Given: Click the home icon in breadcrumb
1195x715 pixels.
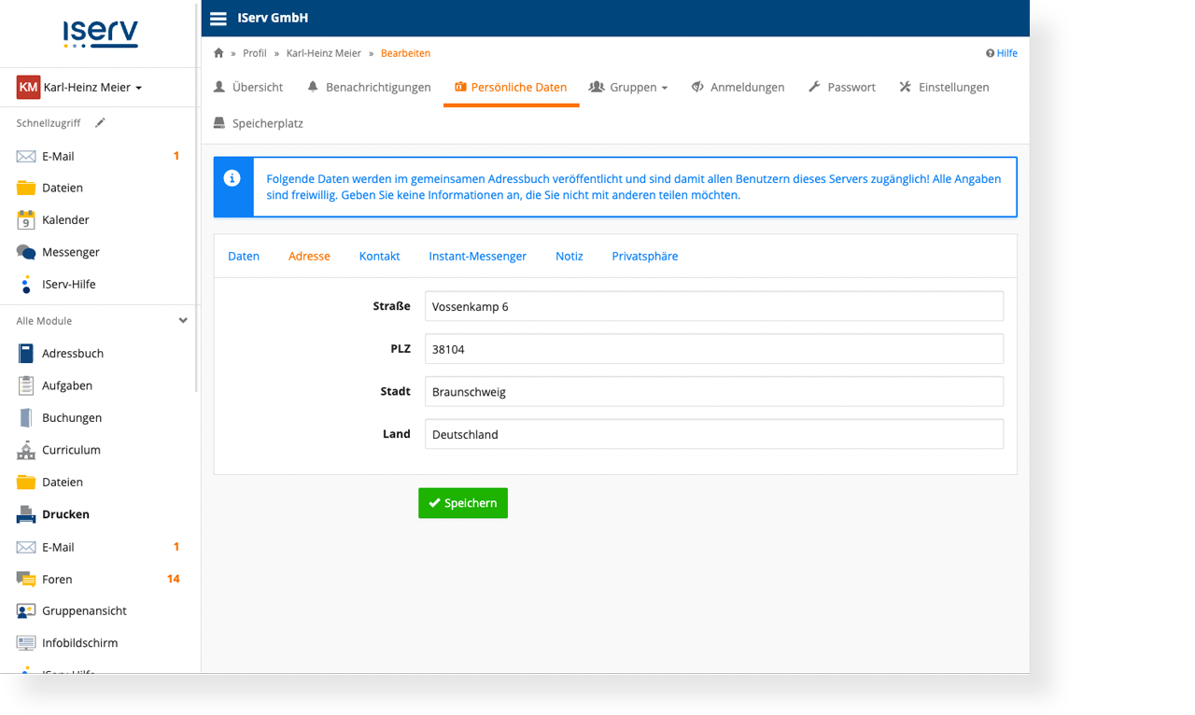Looking at the screenshot, I should coord(218,53).
